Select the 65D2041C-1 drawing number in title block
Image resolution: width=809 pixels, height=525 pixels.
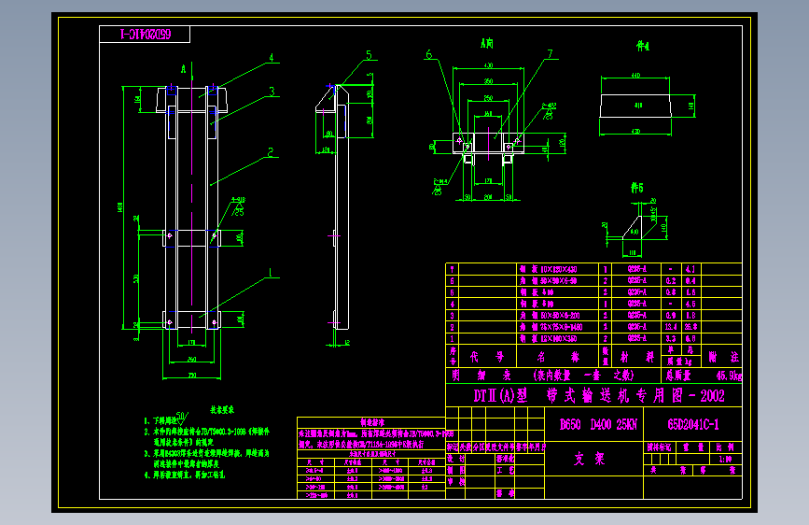[693, 424]
